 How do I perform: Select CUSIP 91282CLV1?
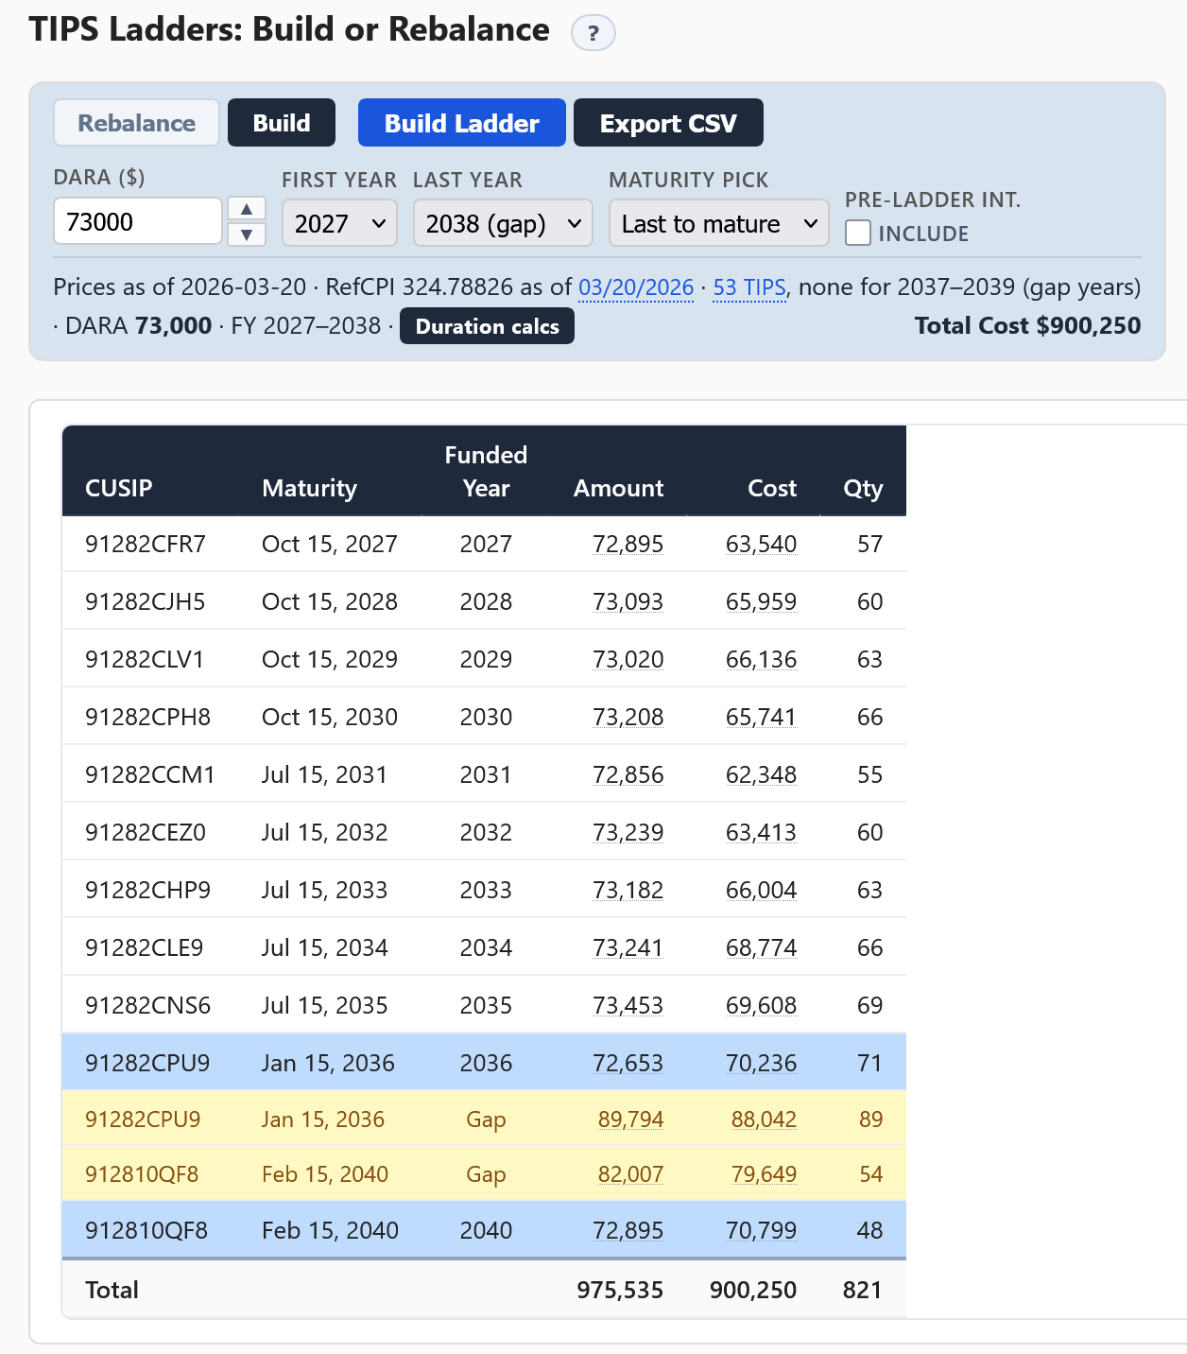click(x=145, y=659)
